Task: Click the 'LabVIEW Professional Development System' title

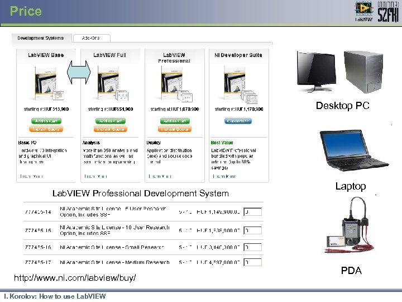Action: [141, 194]
